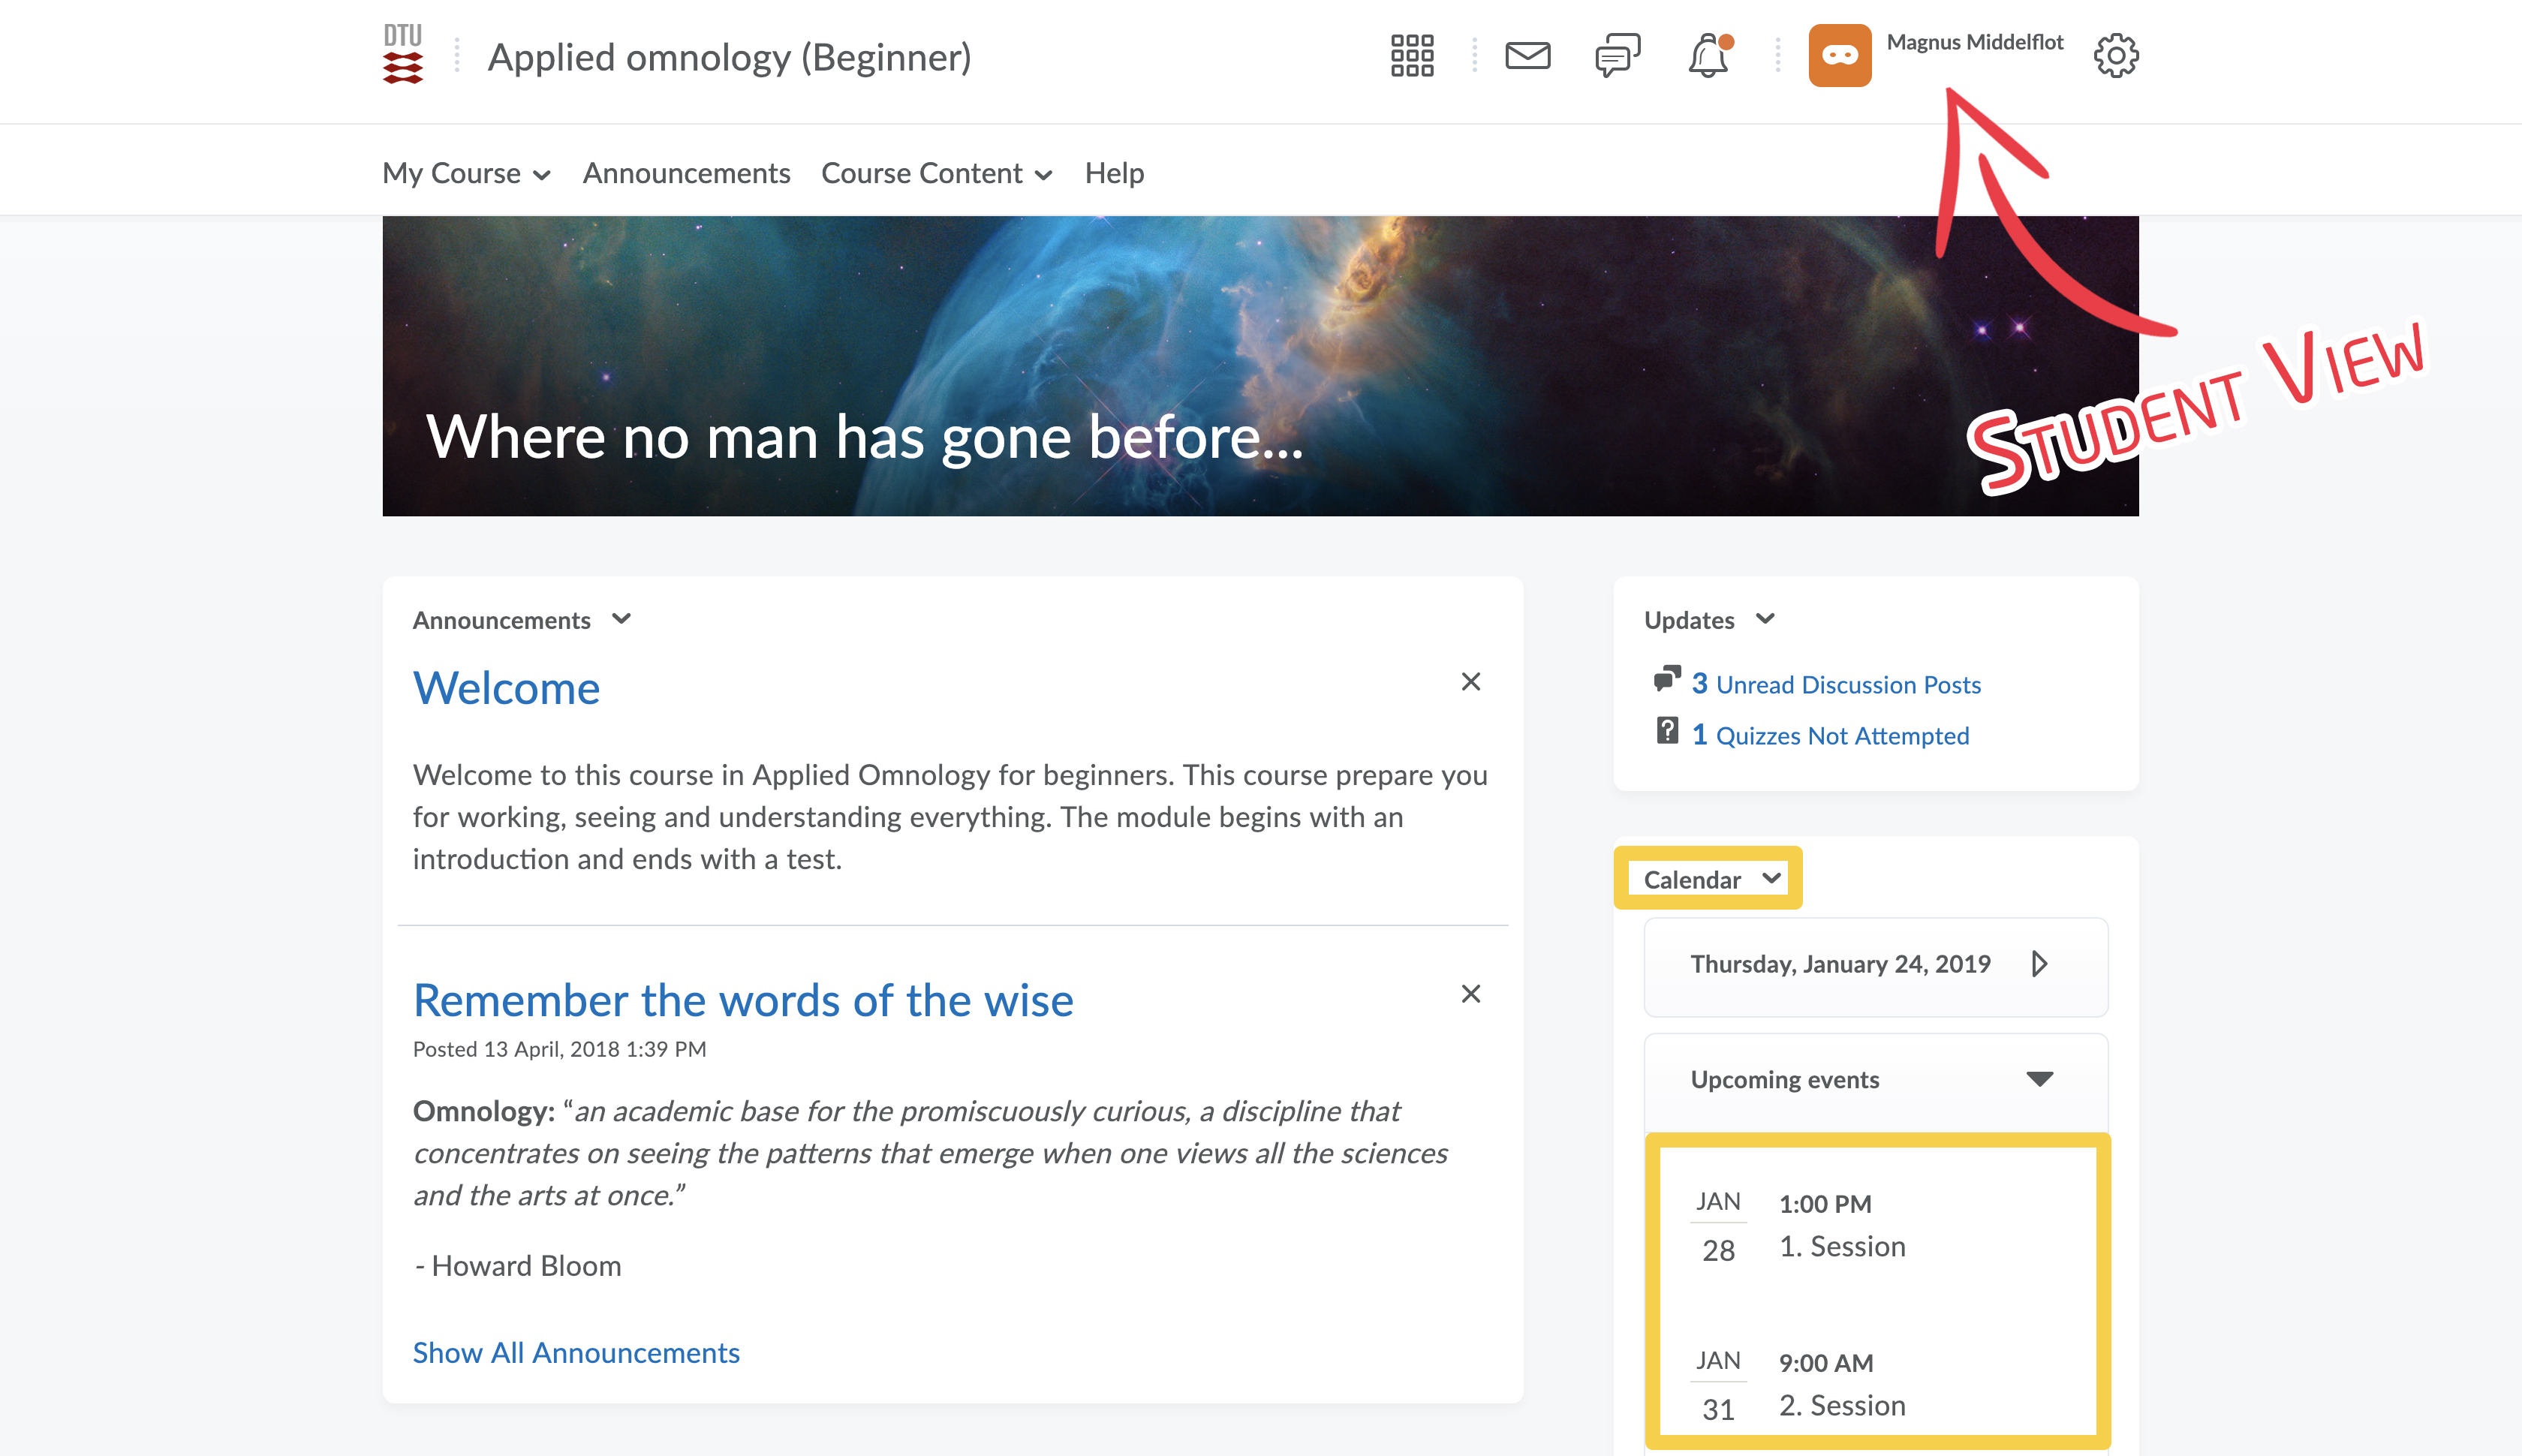Viewport: 2522px width, 1456px height.
Task: Dismiss the Welcome announcement
Action: pos(1470,682)
